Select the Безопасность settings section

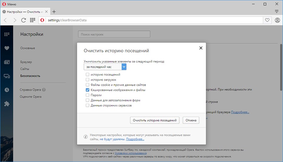point(30,76)
